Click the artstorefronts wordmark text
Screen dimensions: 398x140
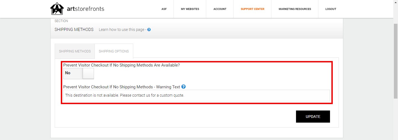85,9
